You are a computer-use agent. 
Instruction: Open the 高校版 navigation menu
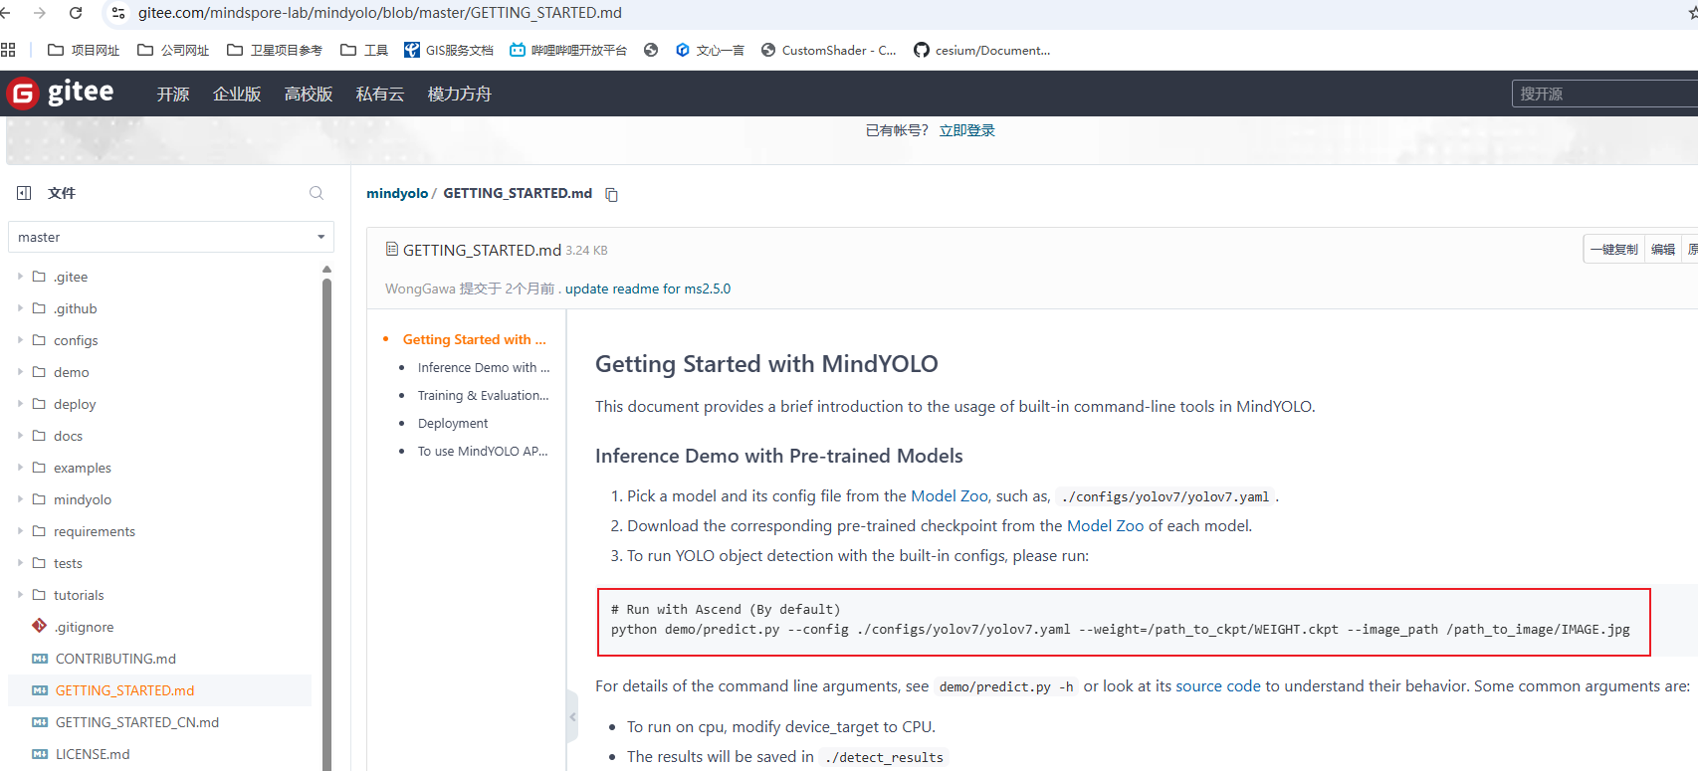(x=309, y=94)
